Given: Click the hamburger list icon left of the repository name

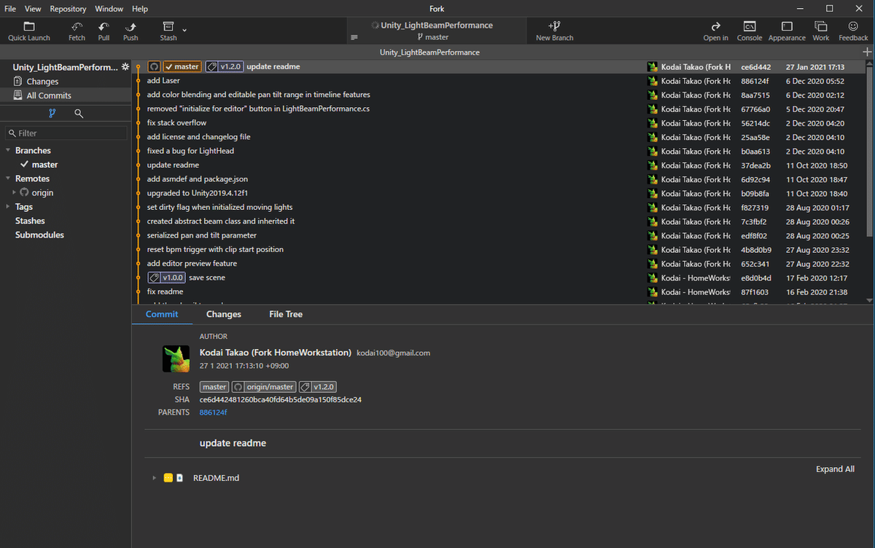Looking at the screenshot, I should tap(354, 37).
